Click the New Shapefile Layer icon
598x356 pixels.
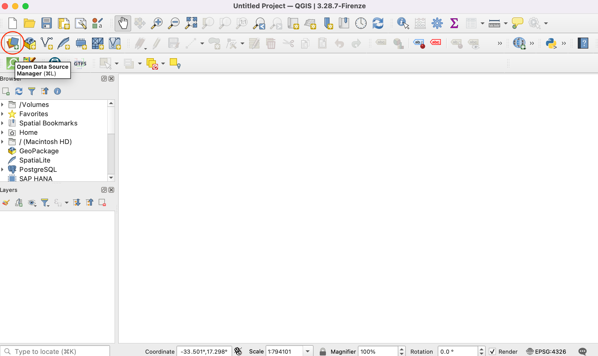[47, 43]
